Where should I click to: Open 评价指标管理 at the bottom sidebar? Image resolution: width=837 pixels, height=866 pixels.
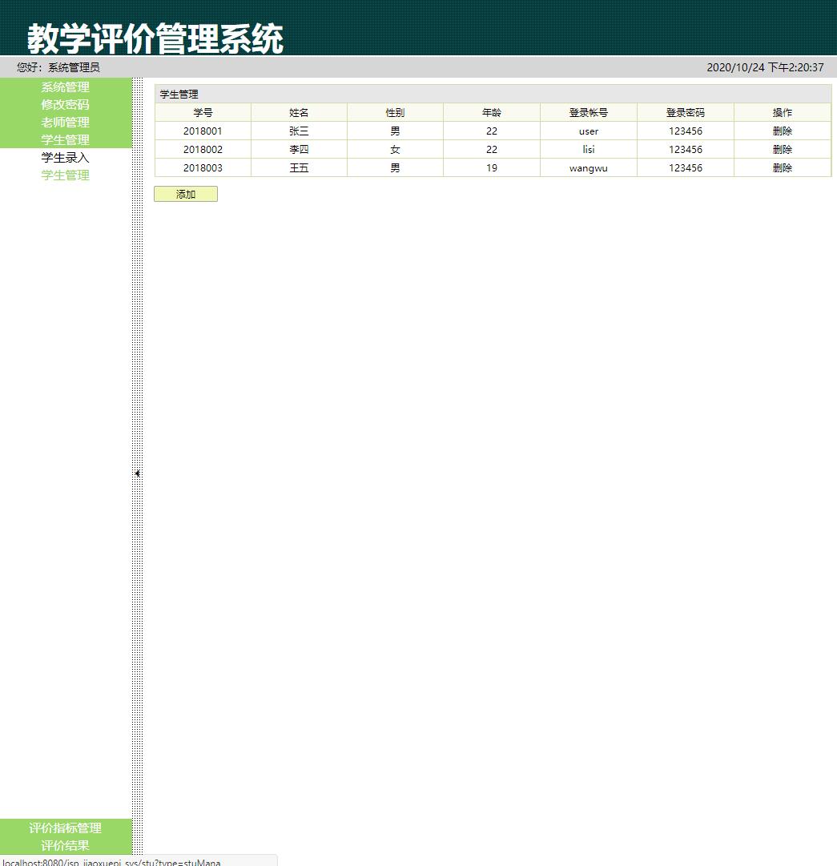pos(66,828)
